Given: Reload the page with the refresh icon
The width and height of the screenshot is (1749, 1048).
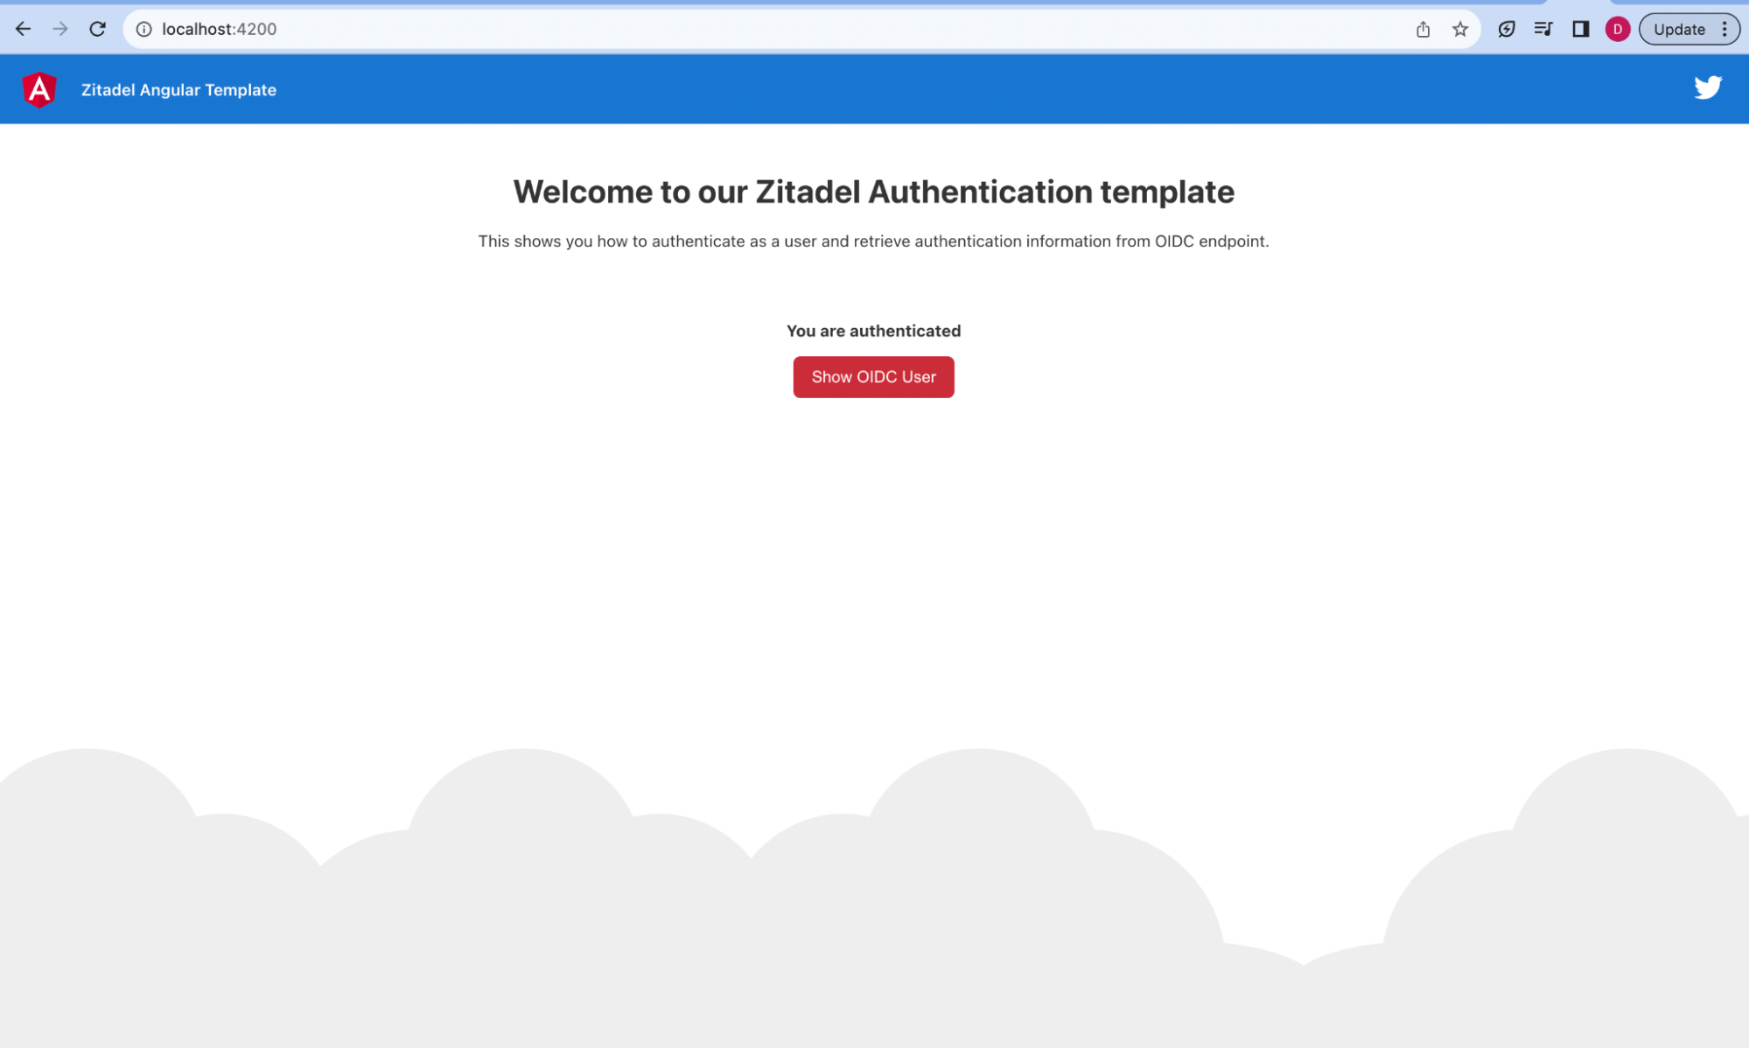Looking at the screenshot, I should coord(98,29).
